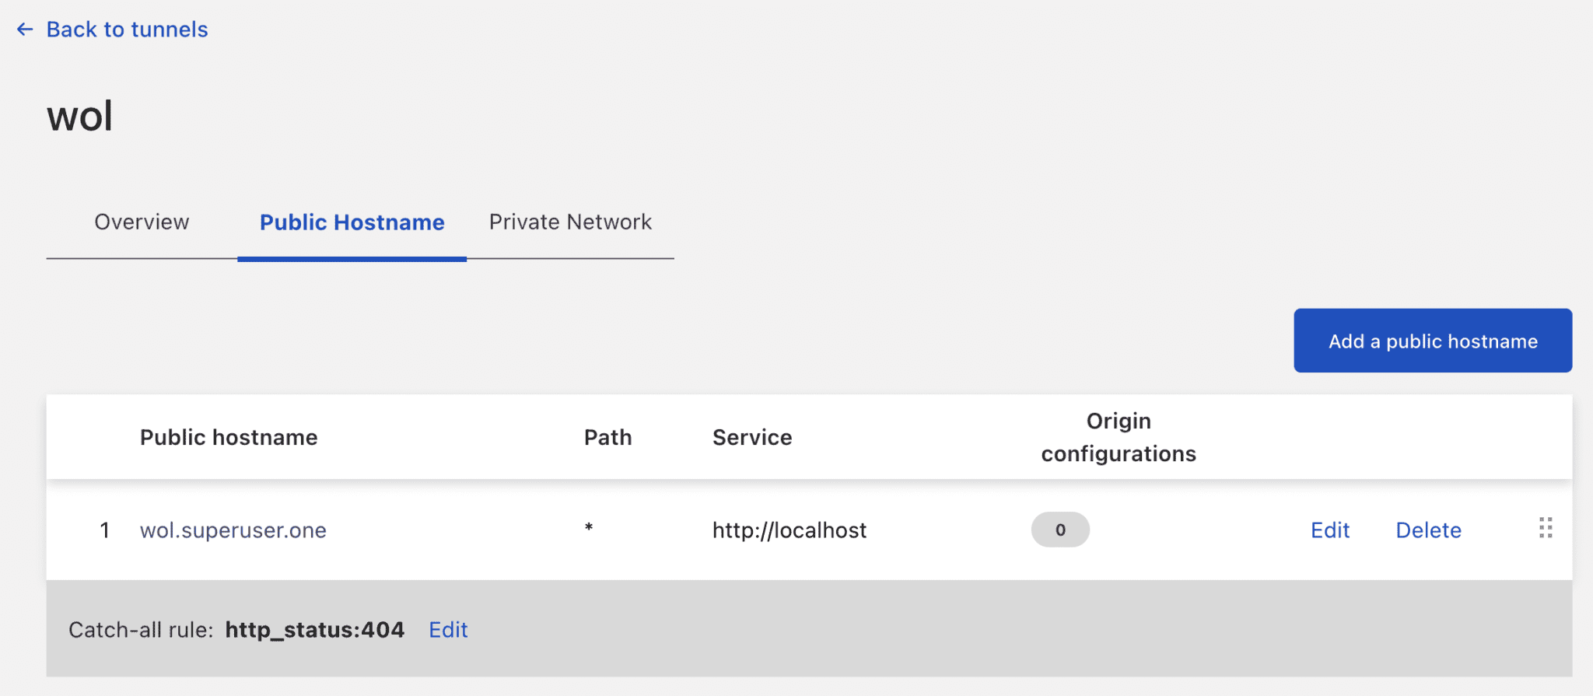Open the Private Network tab
The image size is (1593, 696).
[x=570, y=222]
